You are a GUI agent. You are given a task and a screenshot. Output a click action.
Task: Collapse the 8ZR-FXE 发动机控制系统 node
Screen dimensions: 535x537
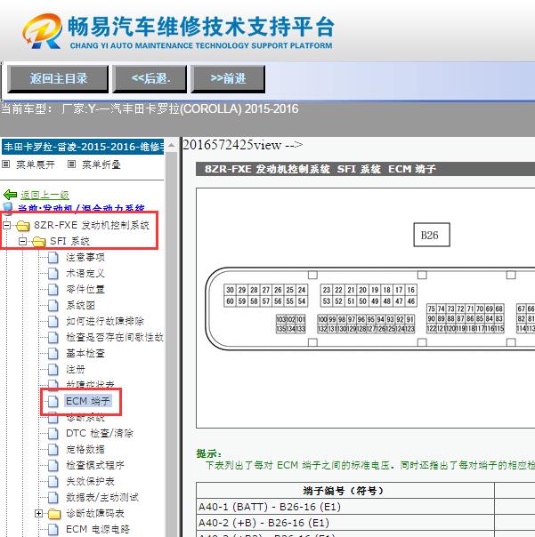6,225
